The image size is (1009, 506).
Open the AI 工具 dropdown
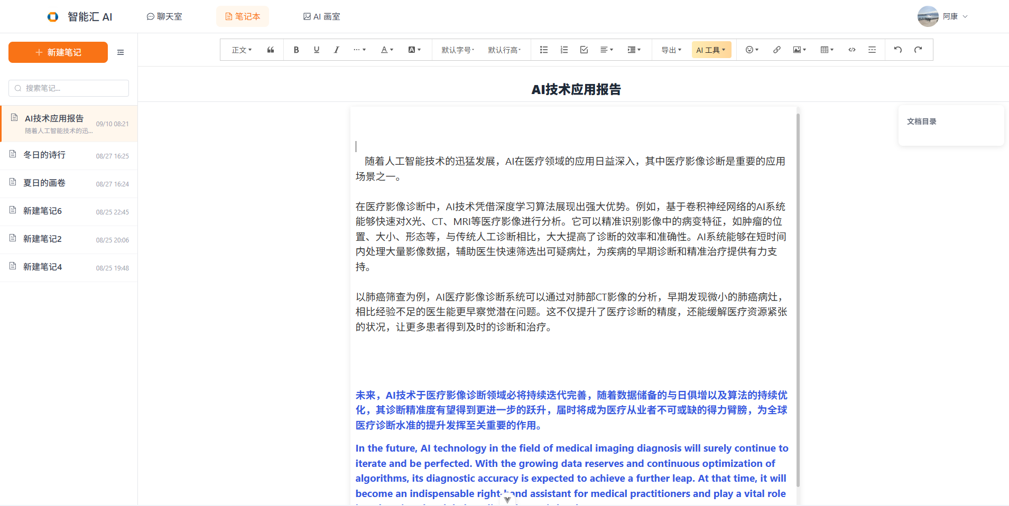pos(711,50)
